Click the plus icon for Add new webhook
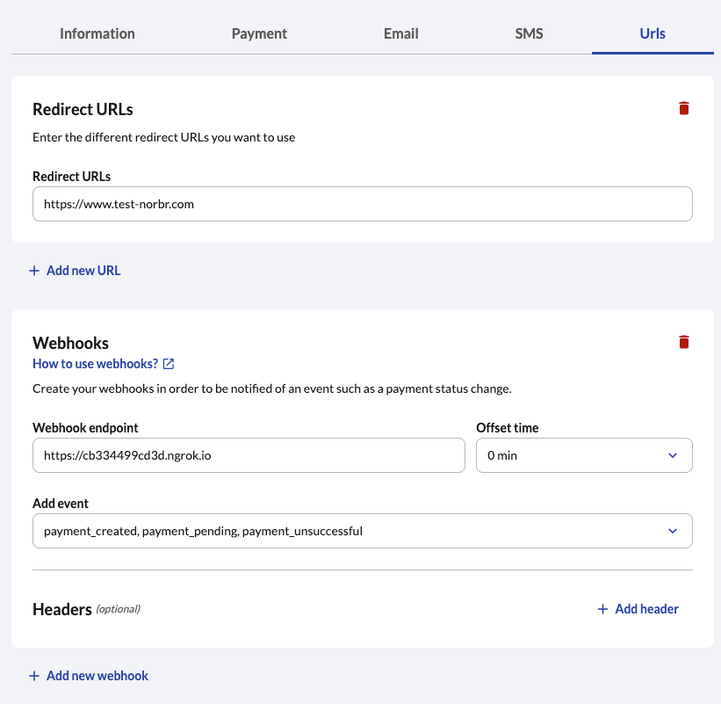The image size is (721, 704). coord(34,676)
